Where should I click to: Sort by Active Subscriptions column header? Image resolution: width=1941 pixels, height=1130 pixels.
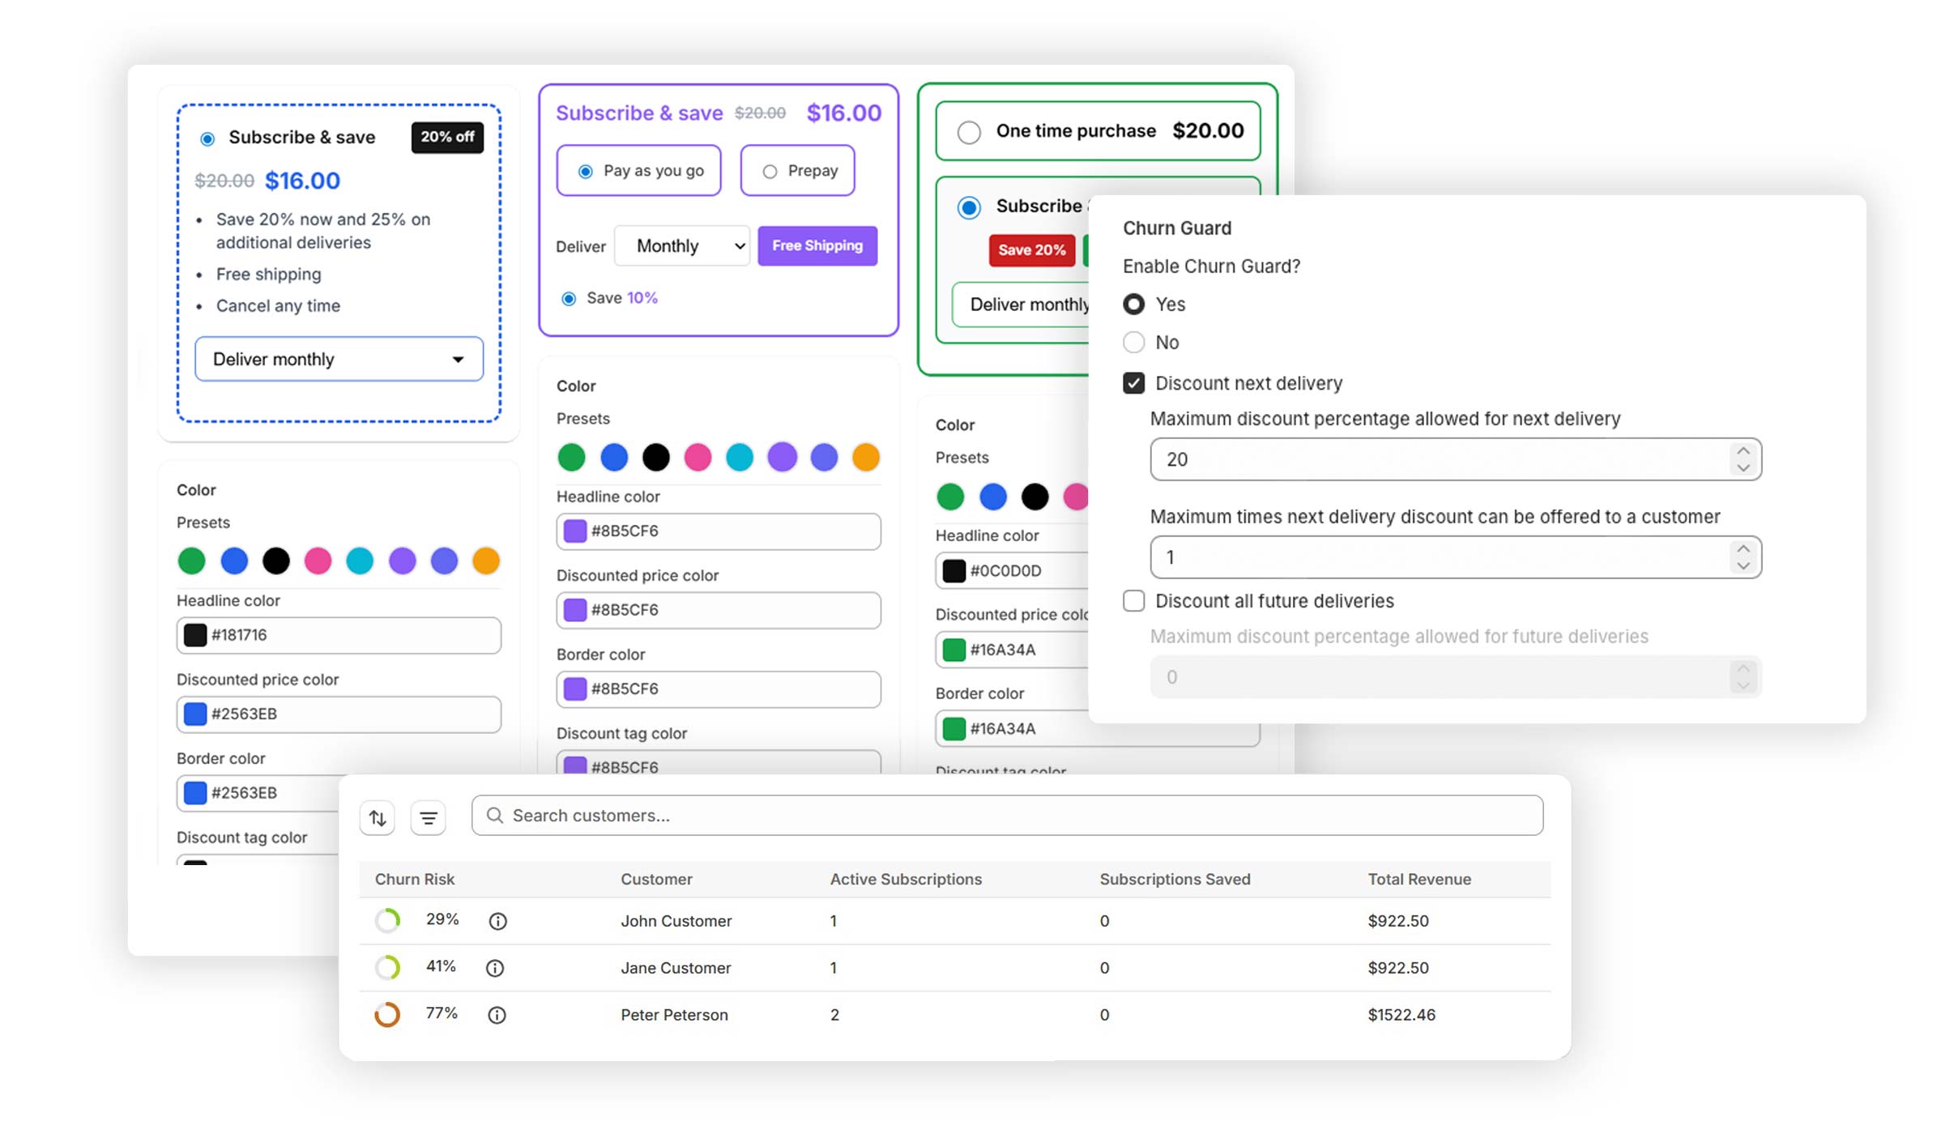coord(906,879)
